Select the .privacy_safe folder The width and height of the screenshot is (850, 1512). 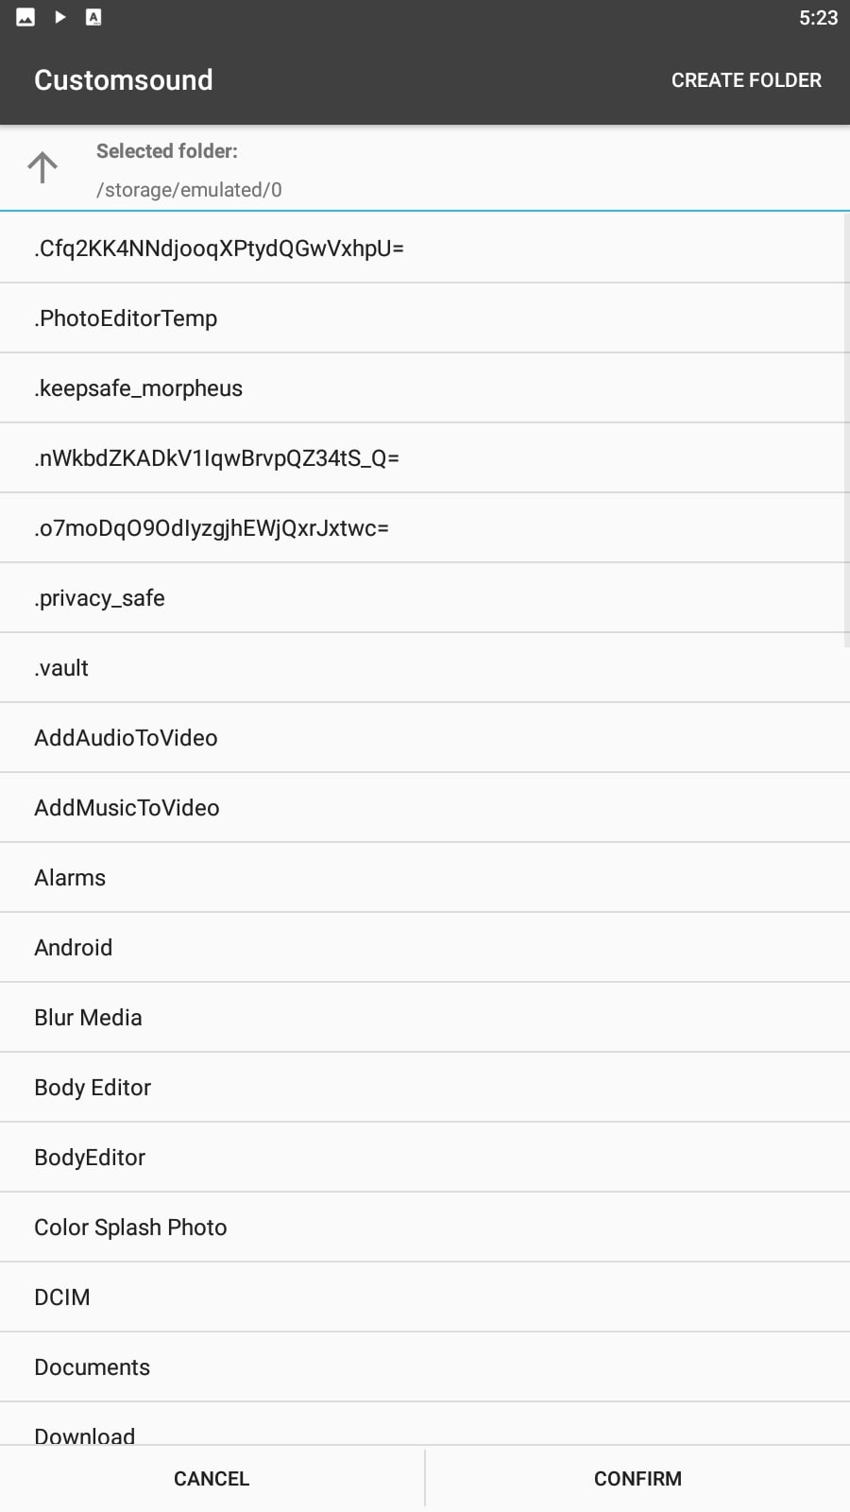(425, 598)
